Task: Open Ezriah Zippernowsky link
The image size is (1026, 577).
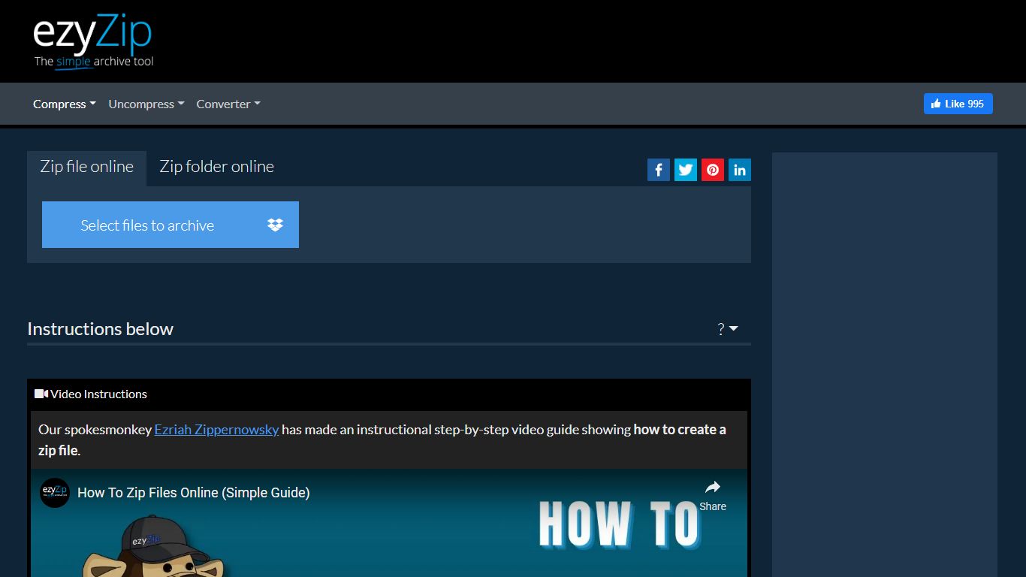Action: tap(216, 430)
